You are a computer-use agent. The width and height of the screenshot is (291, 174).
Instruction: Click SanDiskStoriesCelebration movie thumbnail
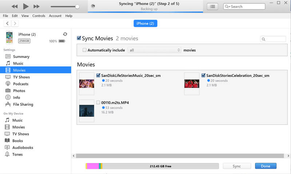[192, 84]
